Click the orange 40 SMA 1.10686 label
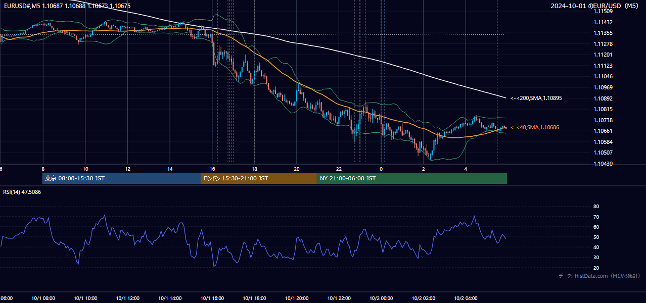The height and width of the screenshot is (303, 646). click(x=534, y=127)
